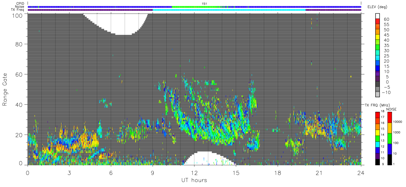Click the "9" tick on UT hours axis
Image resolution: width=406 pixels, height=187 pixels.
click(x=152, y=173)
